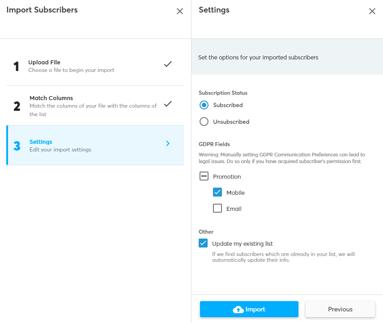Click the step number 1 icon

click(x=17, y=67)
